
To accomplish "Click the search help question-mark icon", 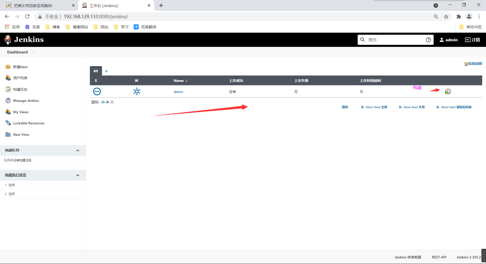I will coord(429,40).
